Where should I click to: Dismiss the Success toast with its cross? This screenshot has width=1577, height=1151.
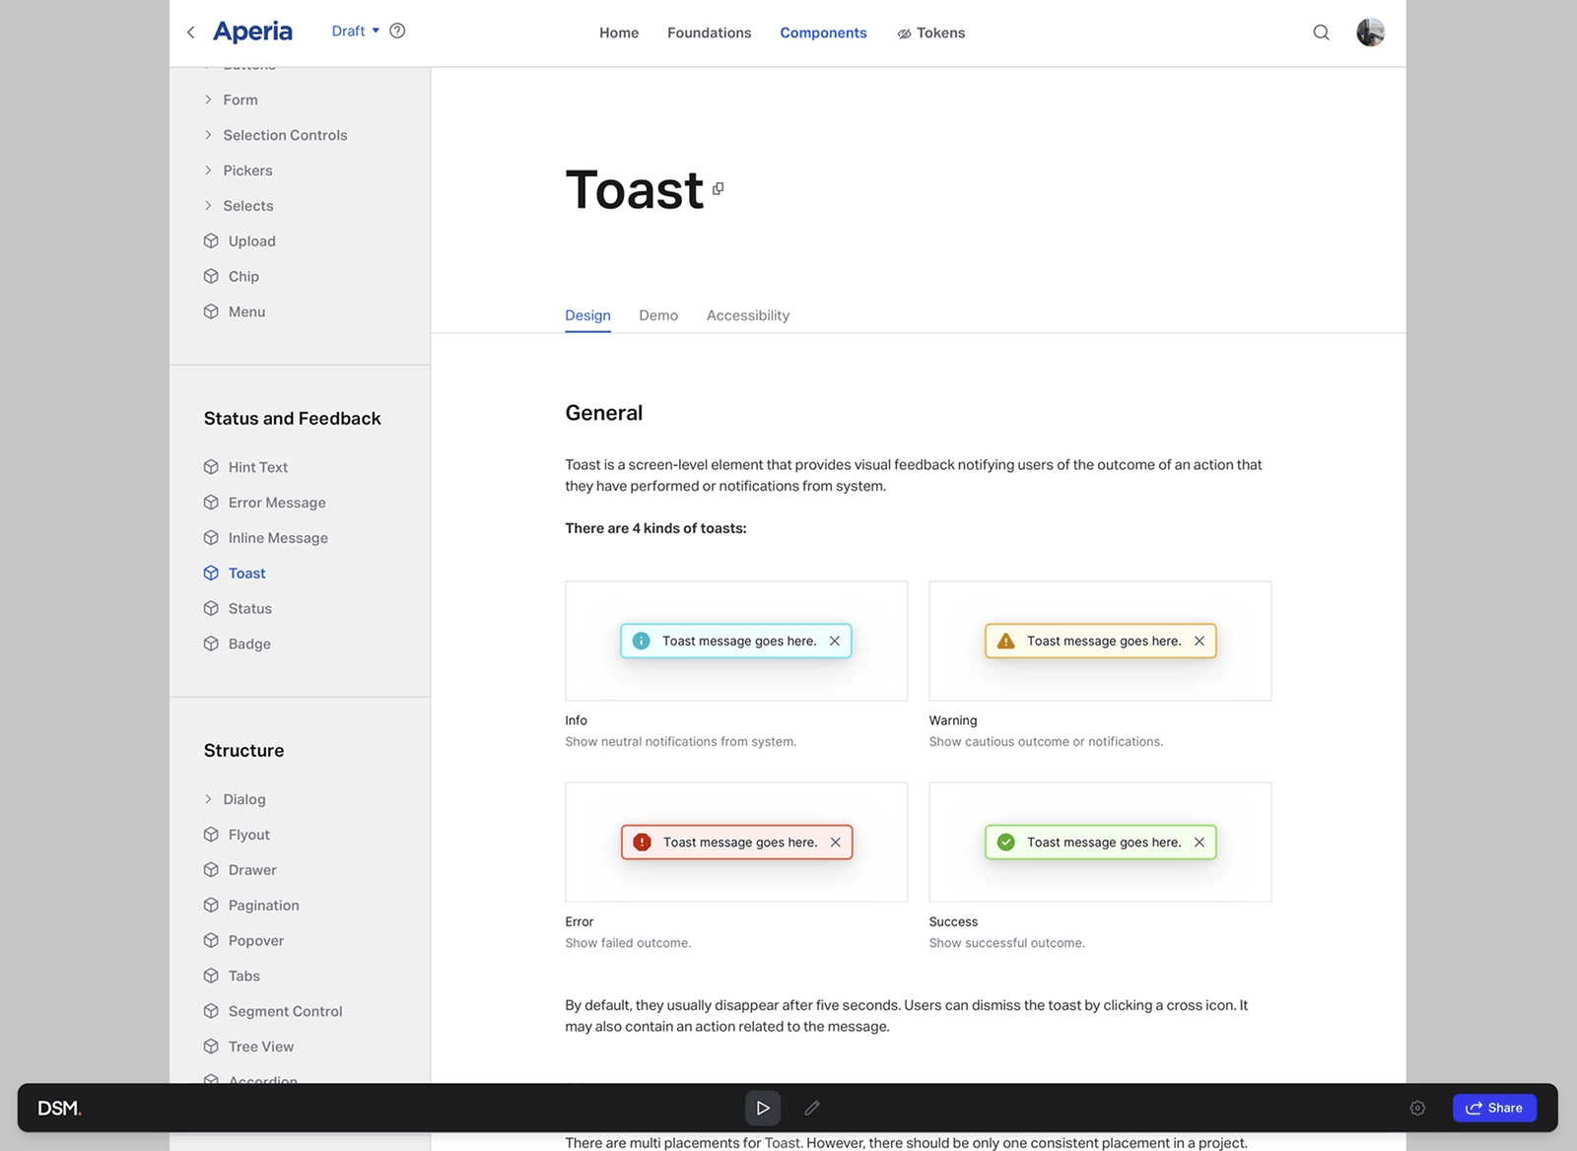(x=1200, y=843)
